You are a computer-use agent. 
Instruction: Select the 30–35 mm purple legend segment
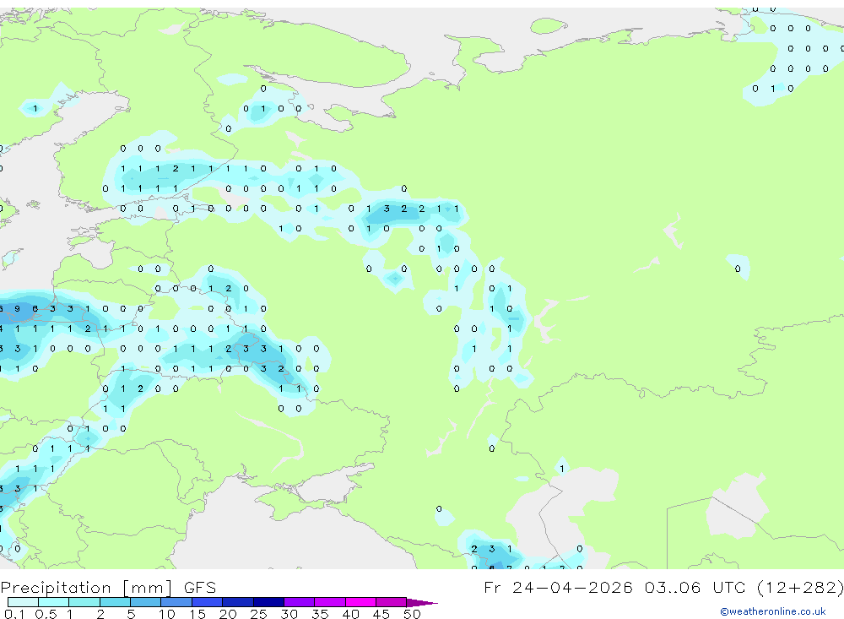pyautogui.click(x=300, y=602)
